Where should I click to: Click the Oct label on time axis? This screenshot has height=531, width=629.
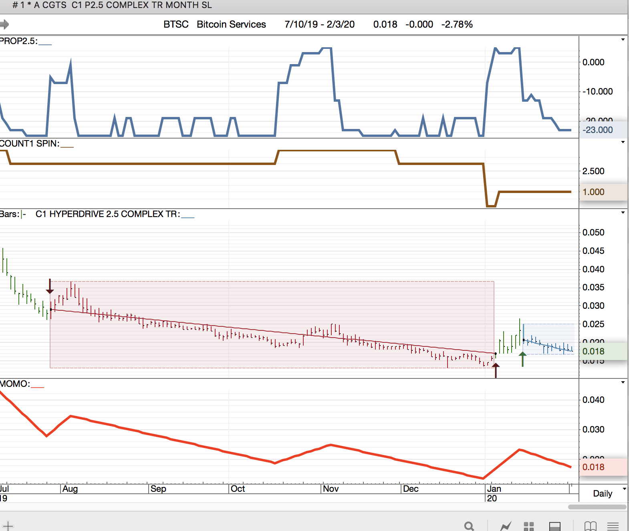coord(238,489)
